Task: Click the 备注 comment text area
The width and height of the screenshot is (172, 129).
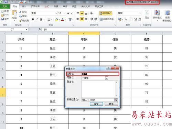Action: click(x=99, y=89)
